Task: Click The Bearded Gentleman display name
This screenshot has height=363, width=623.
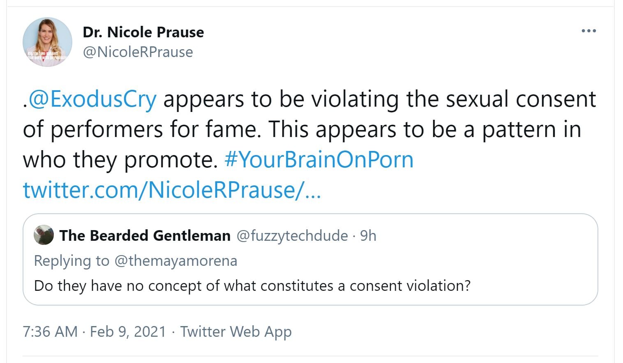Action: (145, 235)
